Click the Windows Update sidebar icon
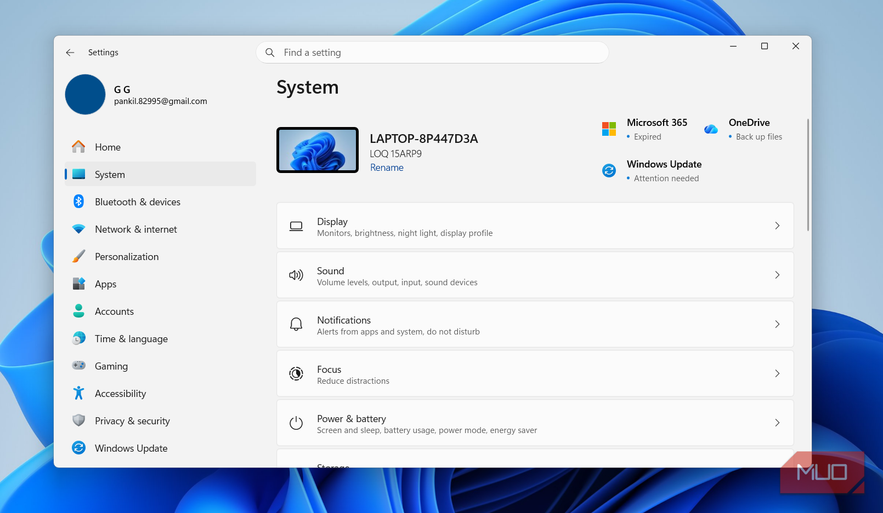The width and height of the screenshot is (883, 513). point(78,448)
